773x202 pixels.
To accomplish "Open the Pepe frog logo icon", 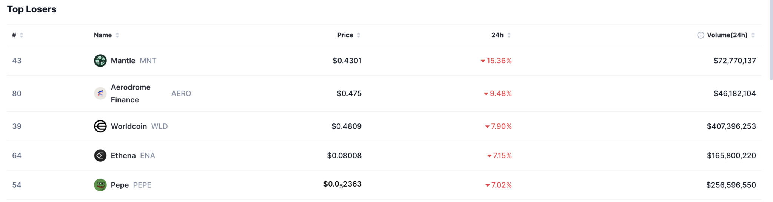I will [100, 185].
